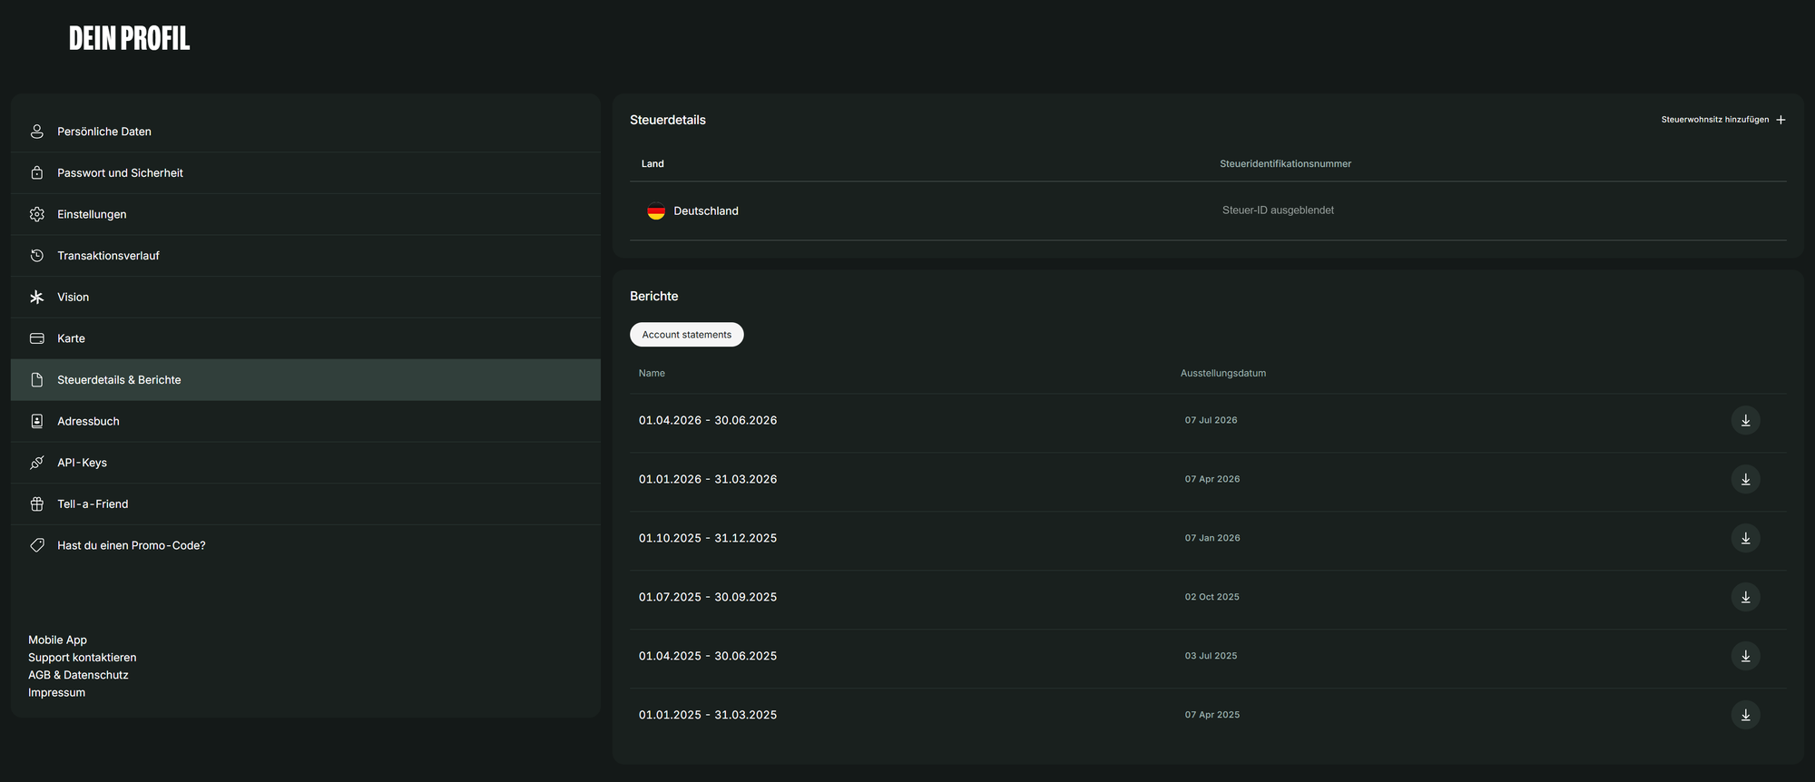Click the Berichte section heading
Viewport: 1815px width, 782px height.
pyautogui.click(x=654, y=297)
